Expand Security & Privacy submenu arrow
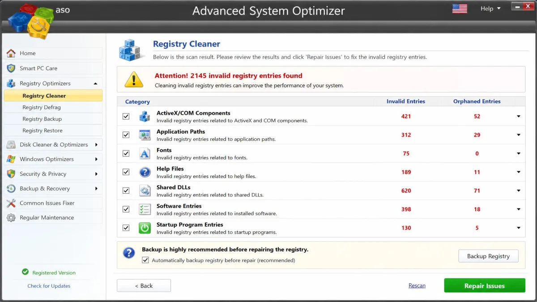 click(96, 174)
